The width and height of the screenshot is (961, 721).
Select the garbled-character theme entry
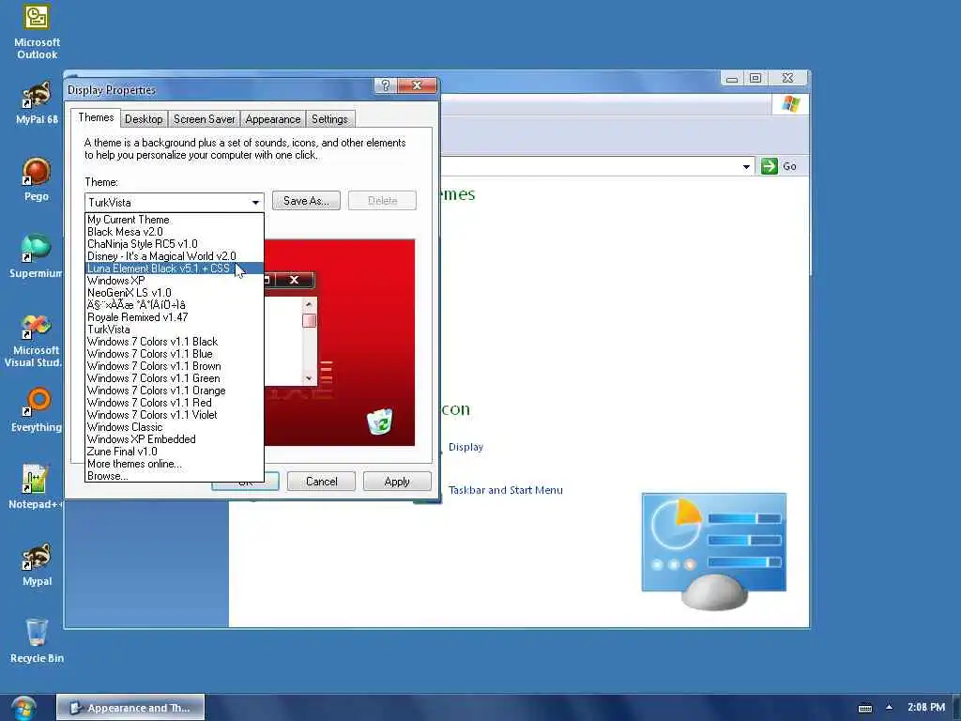(174, 305)
